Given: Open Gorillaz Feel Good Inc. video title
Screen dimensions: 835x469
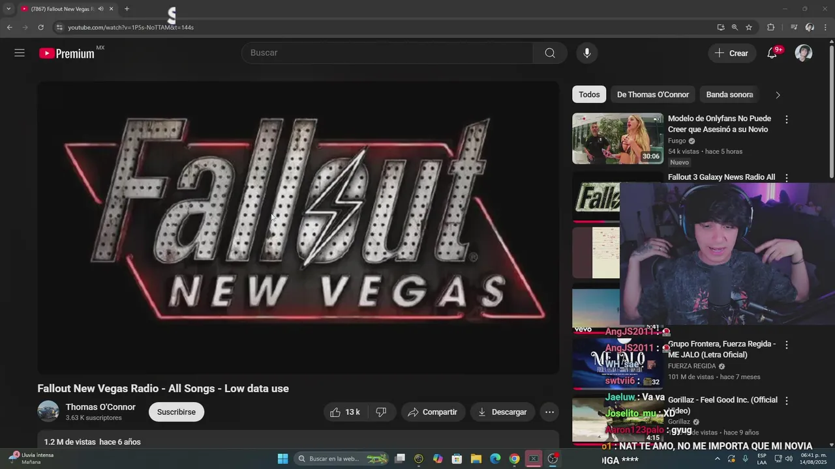Looking at the screenshot, I should [723, 405].
